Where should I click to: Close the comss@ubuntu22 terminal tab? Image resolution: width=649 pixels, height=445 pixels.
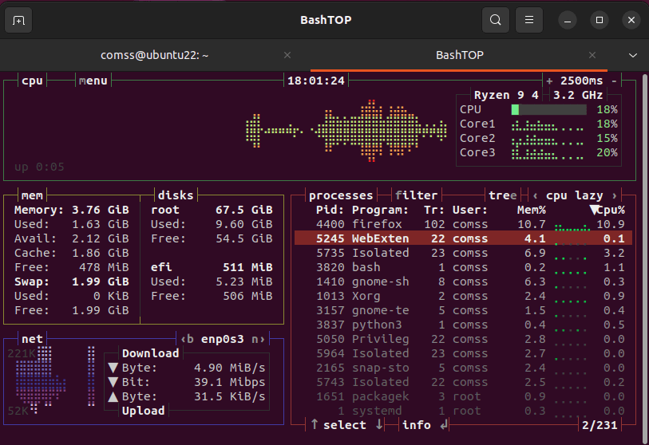click(x=288, y=55)
